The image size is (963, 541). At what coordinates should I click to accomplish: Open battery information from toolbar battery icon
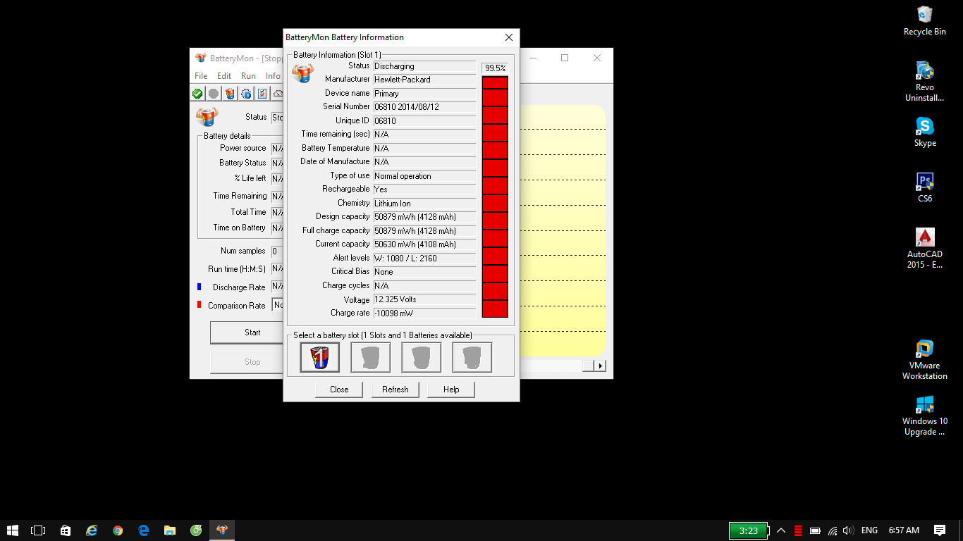pyautogui.click(x=230, y=94)
